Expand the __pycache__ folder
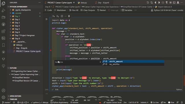This screenshot has height=104, width=185. point(21,42)
